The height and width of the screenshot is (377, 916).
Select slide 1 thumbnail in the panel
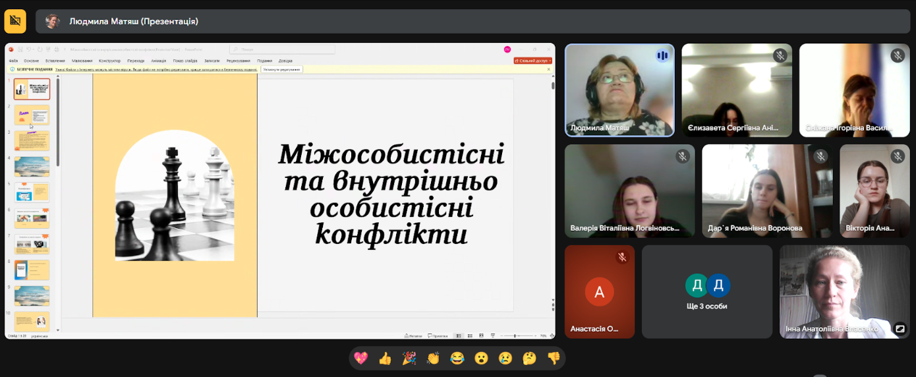(32, 89)
